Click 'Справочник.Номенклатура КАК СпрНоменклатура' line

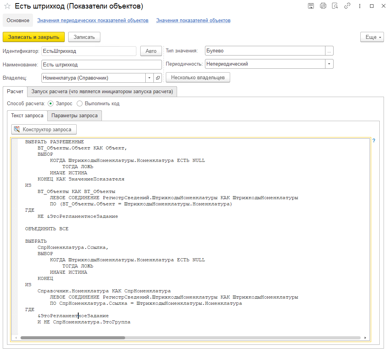pyautogui.click(x=104, y=291)
